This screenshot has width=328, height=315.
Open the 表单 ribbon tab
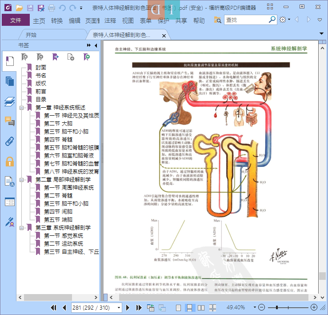[x=146, y=21]
